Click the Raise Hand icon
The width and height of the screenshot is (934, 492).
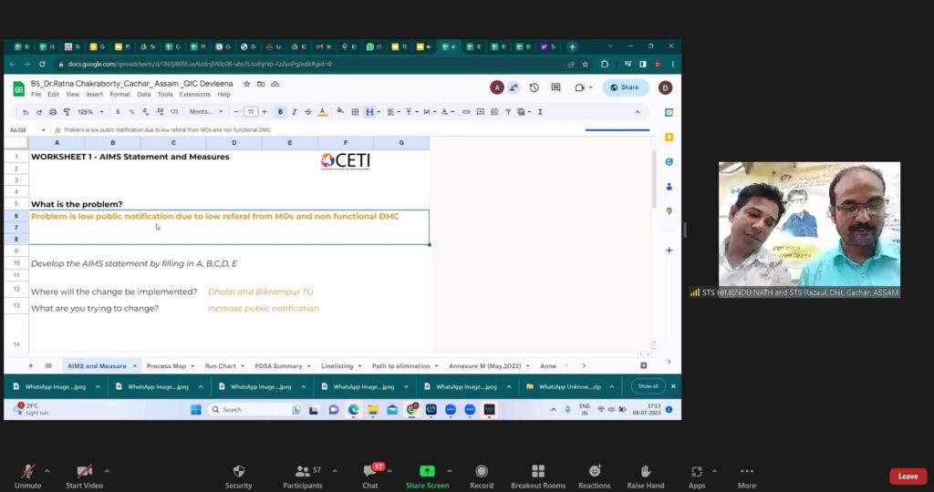pos(646,471)
